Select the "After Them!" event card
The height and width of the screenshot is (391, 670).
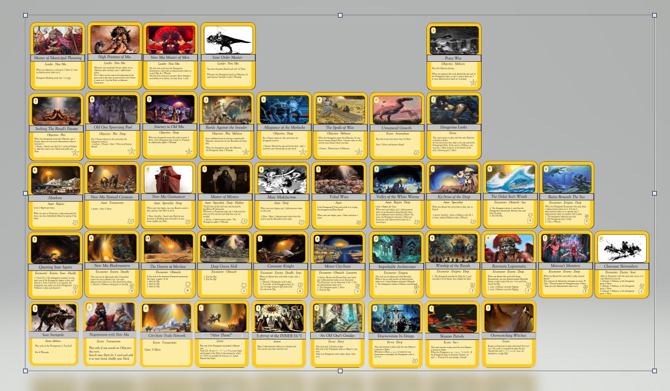coord(222,334)
